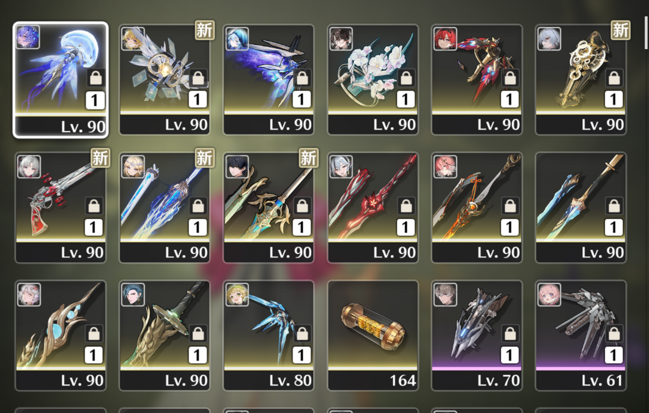Select the red crimson broadblade with the white-haired portrait
This screenshot has height=413, width=649.
(x=373, y=208)
